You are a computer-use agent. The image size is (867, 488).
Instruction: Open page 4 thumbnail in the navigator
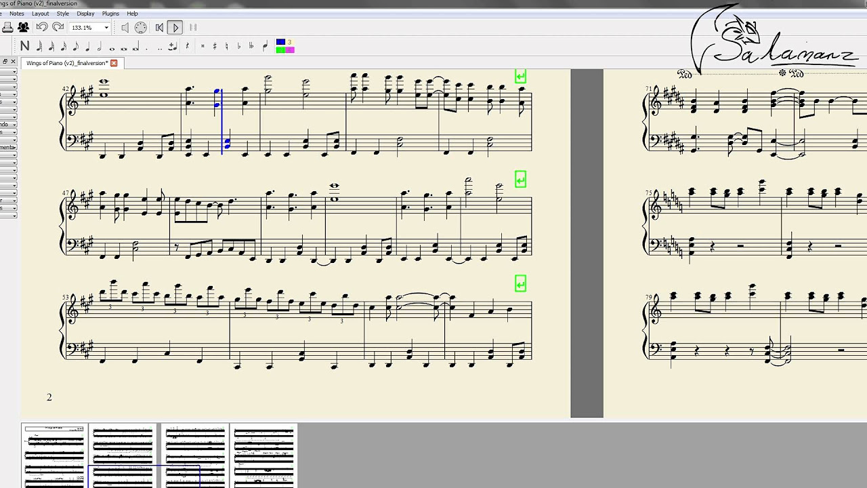coord(264,455)
